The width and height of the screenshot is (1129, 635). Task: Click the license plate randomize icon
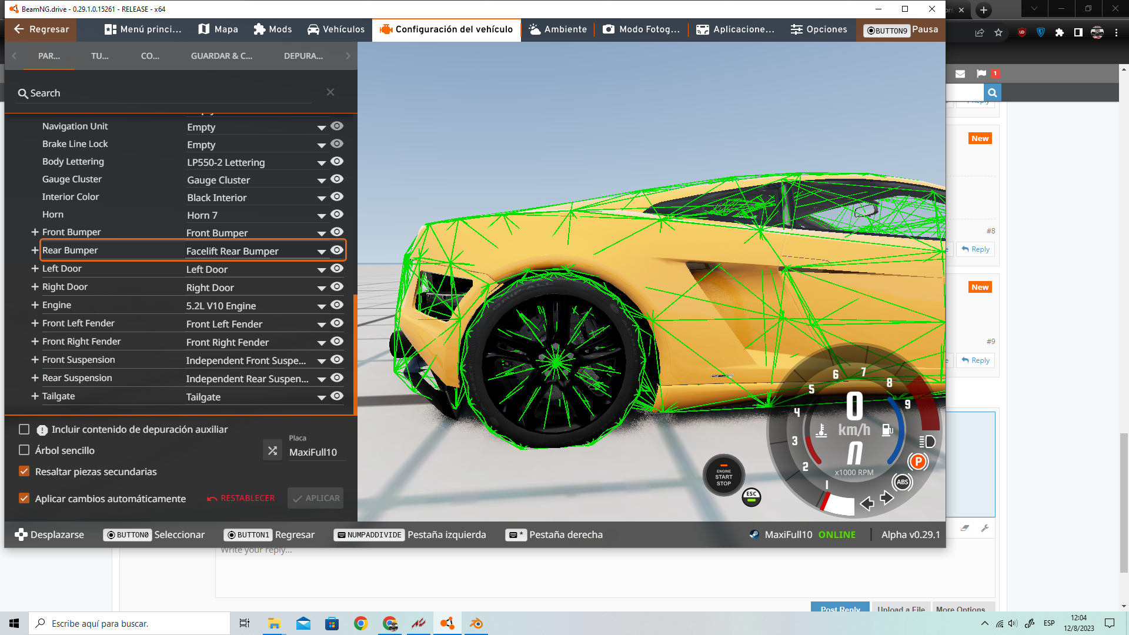click(x=272, y=450)
